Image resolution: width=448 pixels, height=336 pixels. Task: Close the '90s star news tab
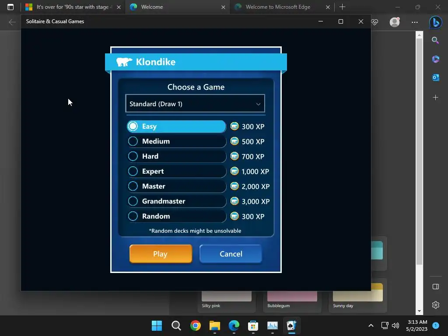point(119,7)
